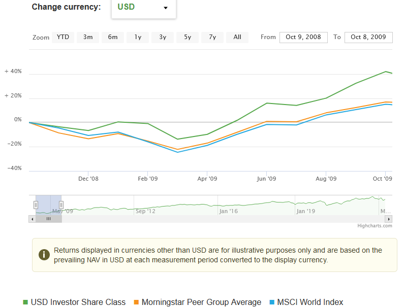Image resolution: width=405 pixels, height=308 pixels.
Task: Click navigator scrollbar left arrow
Action: (33, 219)
